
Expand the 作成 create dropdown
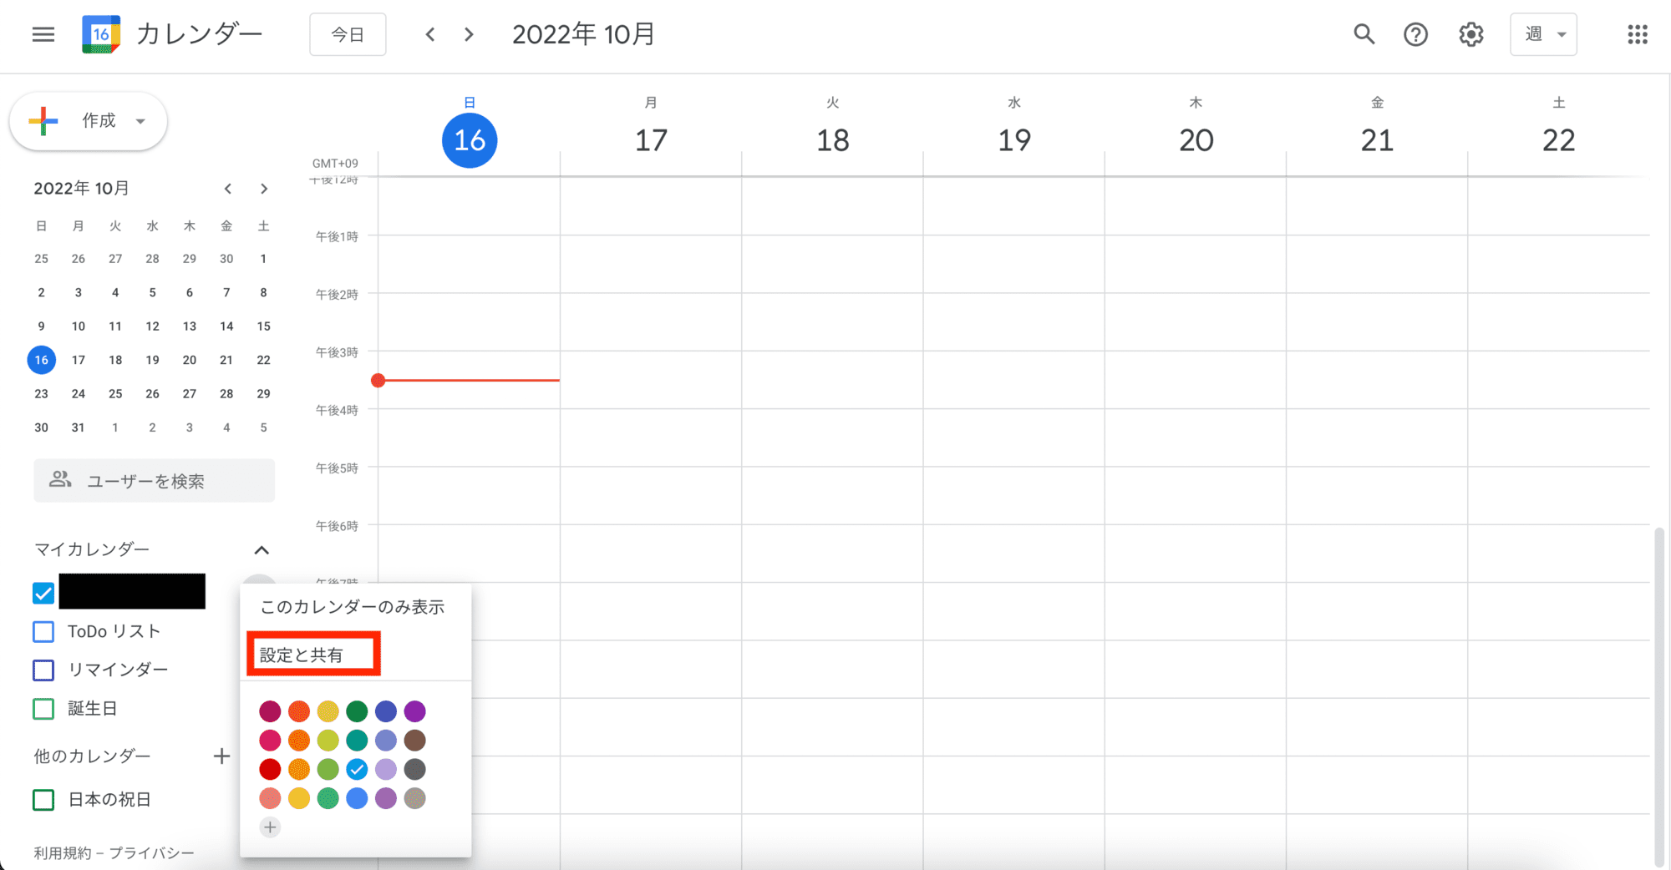click(x=140, y=121)
